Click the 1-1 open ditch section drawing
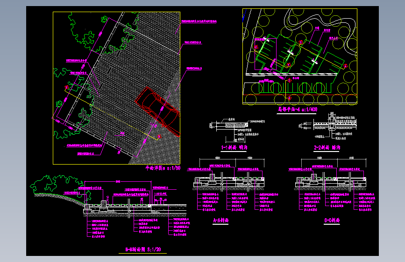Screen dimensions: 405x262 237,131
